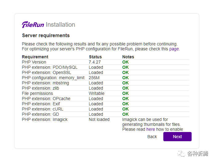Image resolution: width=215 pixels, height=163 pixels.
Task: Click the FileRun logo
Action: click(x=33, y=25)
